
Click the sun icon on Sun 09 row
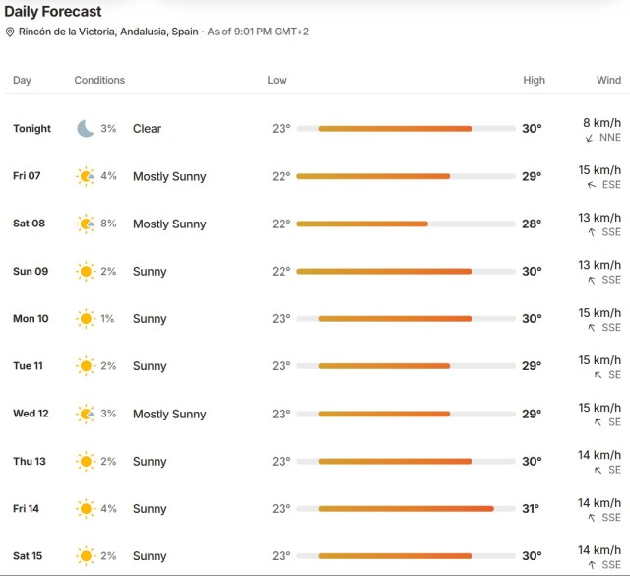(x=86, y=272)
